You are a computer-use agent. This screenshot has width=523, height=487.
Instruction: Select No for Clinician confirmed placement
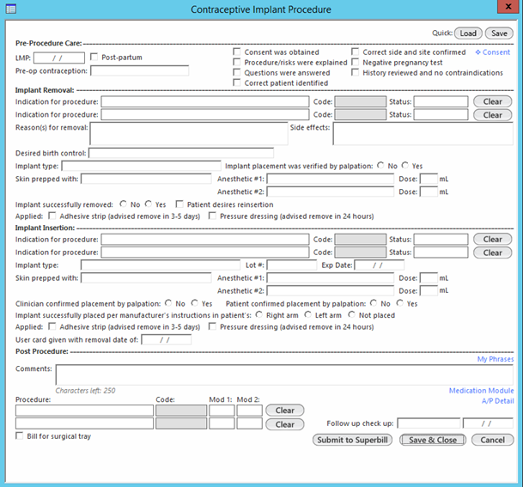pos(168,303)
